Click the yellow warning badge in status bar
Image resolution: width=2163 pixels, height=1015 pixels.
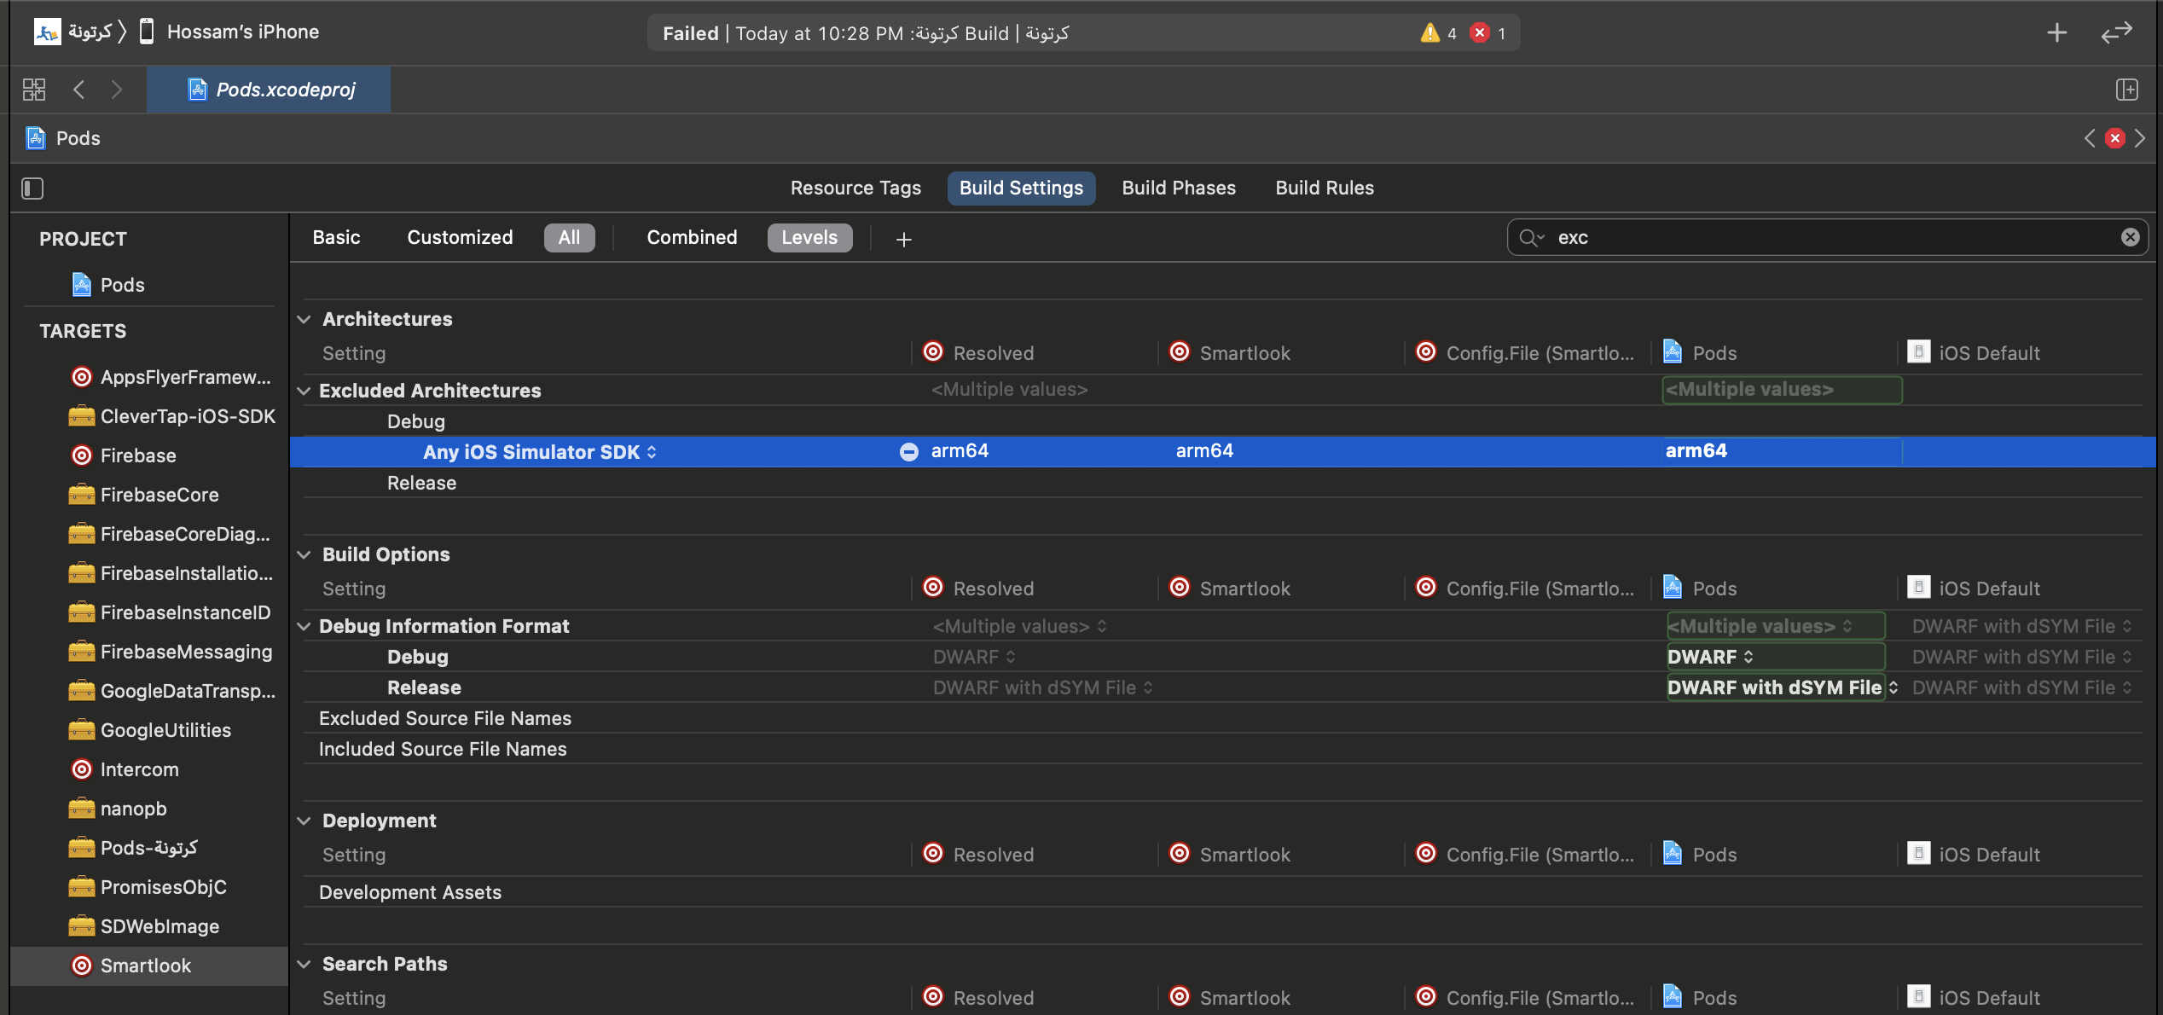tap(1430, 33)
